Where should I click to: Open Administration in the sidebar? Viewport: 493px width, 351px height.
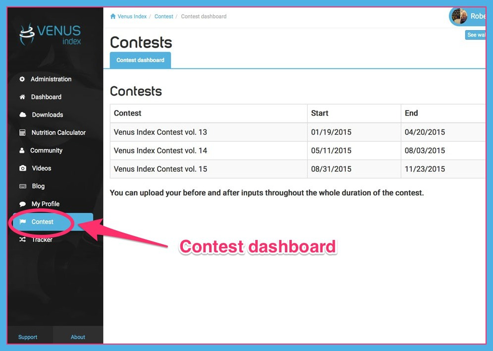(x=51, y=79)
